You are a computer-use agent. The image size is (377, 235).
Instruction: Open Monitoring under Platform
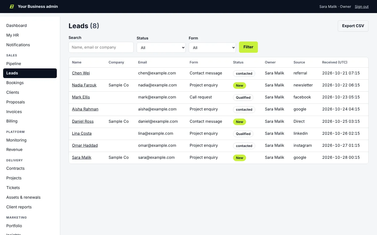30,140
